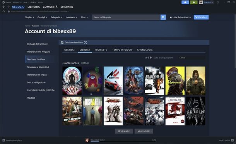The height and width of the screenshot is (144, 236).
Task: Switch to the GESTISCI tab
Action: coord(69,50)
